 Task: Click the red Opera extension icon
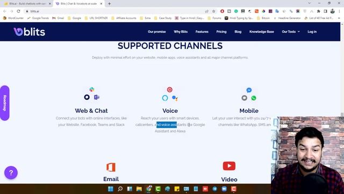pyautogui.click(x=222, y=11)
